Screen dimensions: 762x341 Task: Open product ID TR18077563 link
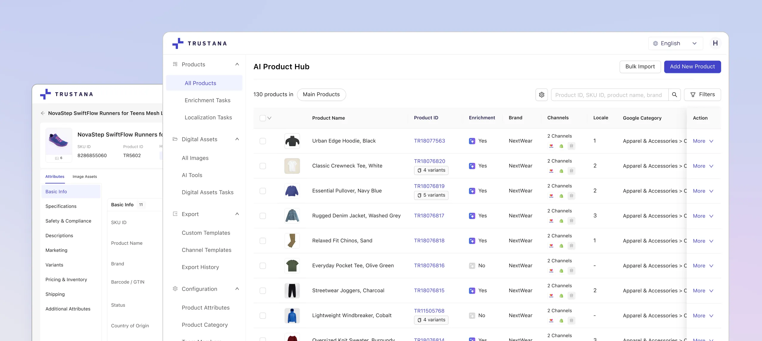tap(429, 141)
